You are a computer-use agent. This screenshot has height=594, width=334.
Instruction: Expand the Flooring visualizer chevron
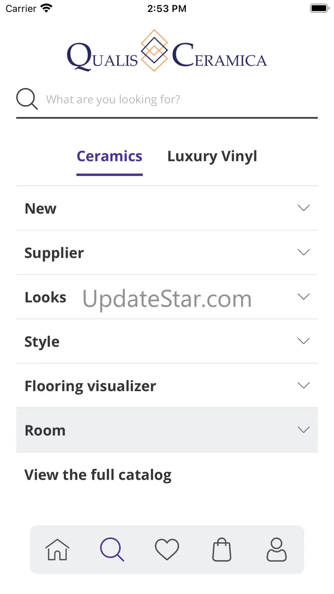pyautogui.click(x=303, y=385)
